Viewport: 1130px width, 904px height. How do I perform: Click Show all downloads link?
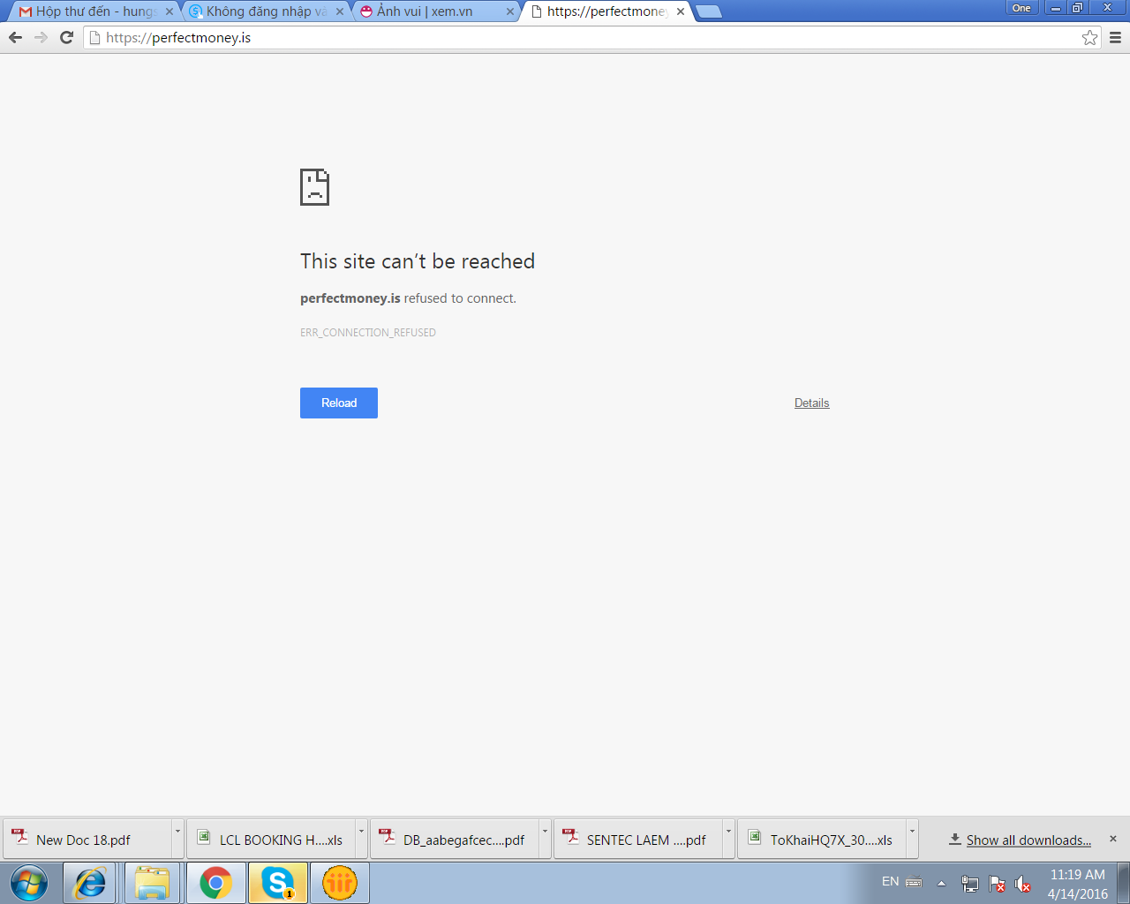click(1028, 840)
